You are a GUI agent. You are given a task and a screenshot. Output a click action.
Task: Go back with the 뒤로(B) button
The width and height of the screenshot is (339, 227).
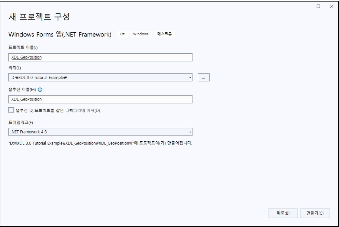click(x=283, y=213)
